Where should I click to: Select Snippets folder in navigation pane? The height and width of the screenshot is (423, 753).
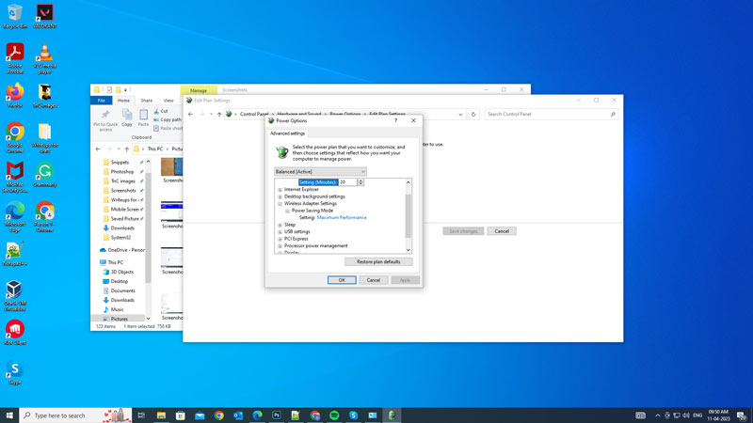(120, 162)
